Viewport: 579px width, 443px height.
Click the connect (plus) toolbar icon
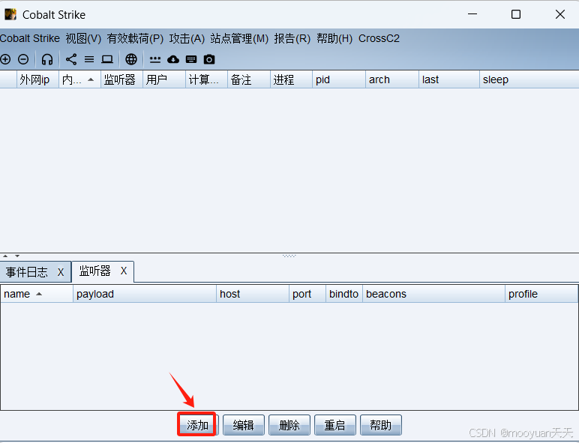point(5,59)
